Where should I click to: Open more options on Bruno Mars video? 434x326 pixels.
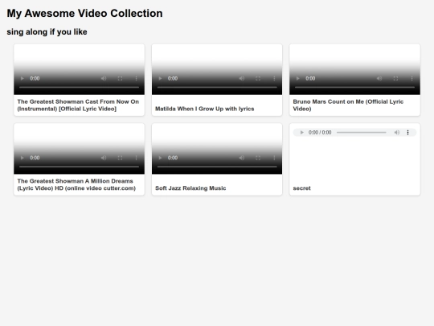(411, 78)
